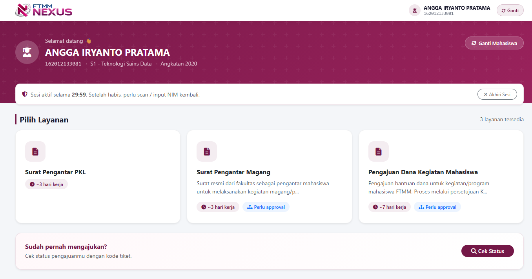Open Pengajuan Dana Kegiatan Mahasiswa service
The width and height of the screenshot is (532, 279).
[441, 177]
